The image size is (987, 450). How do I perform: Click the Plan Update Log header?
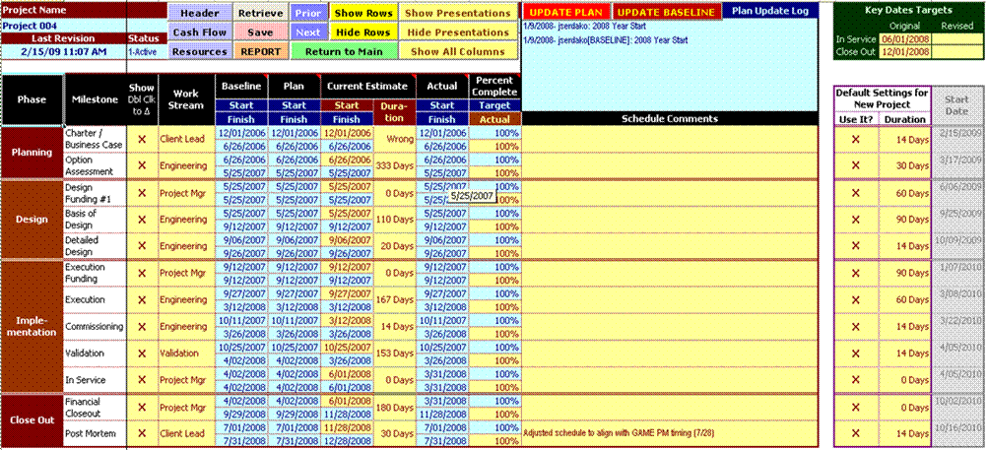770,11
